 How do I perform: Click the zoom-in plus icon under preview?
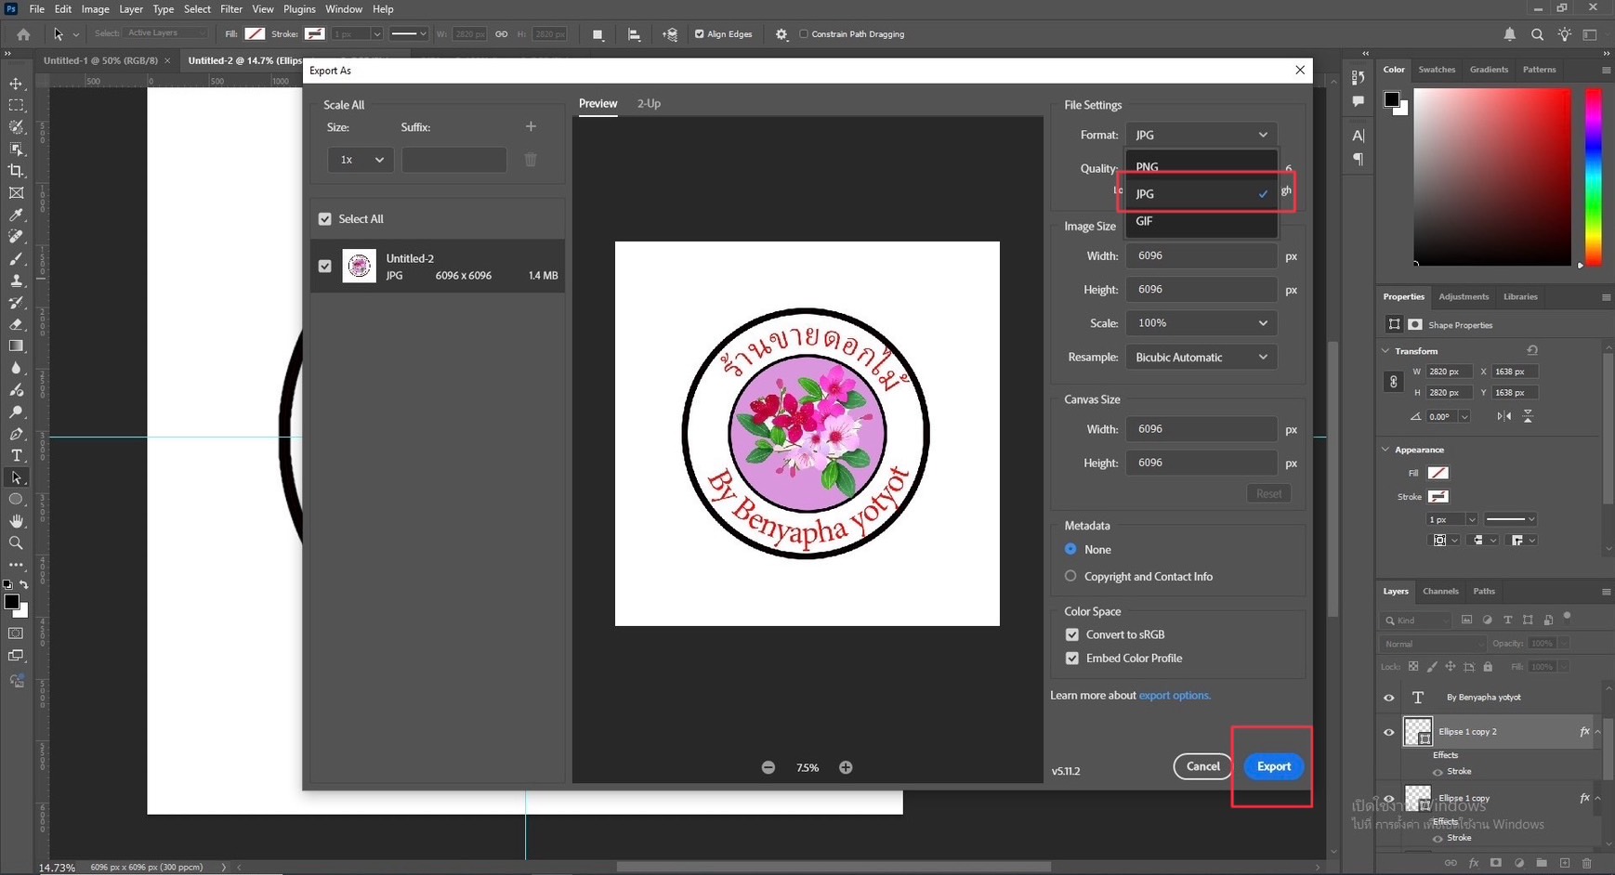point(846,767)
